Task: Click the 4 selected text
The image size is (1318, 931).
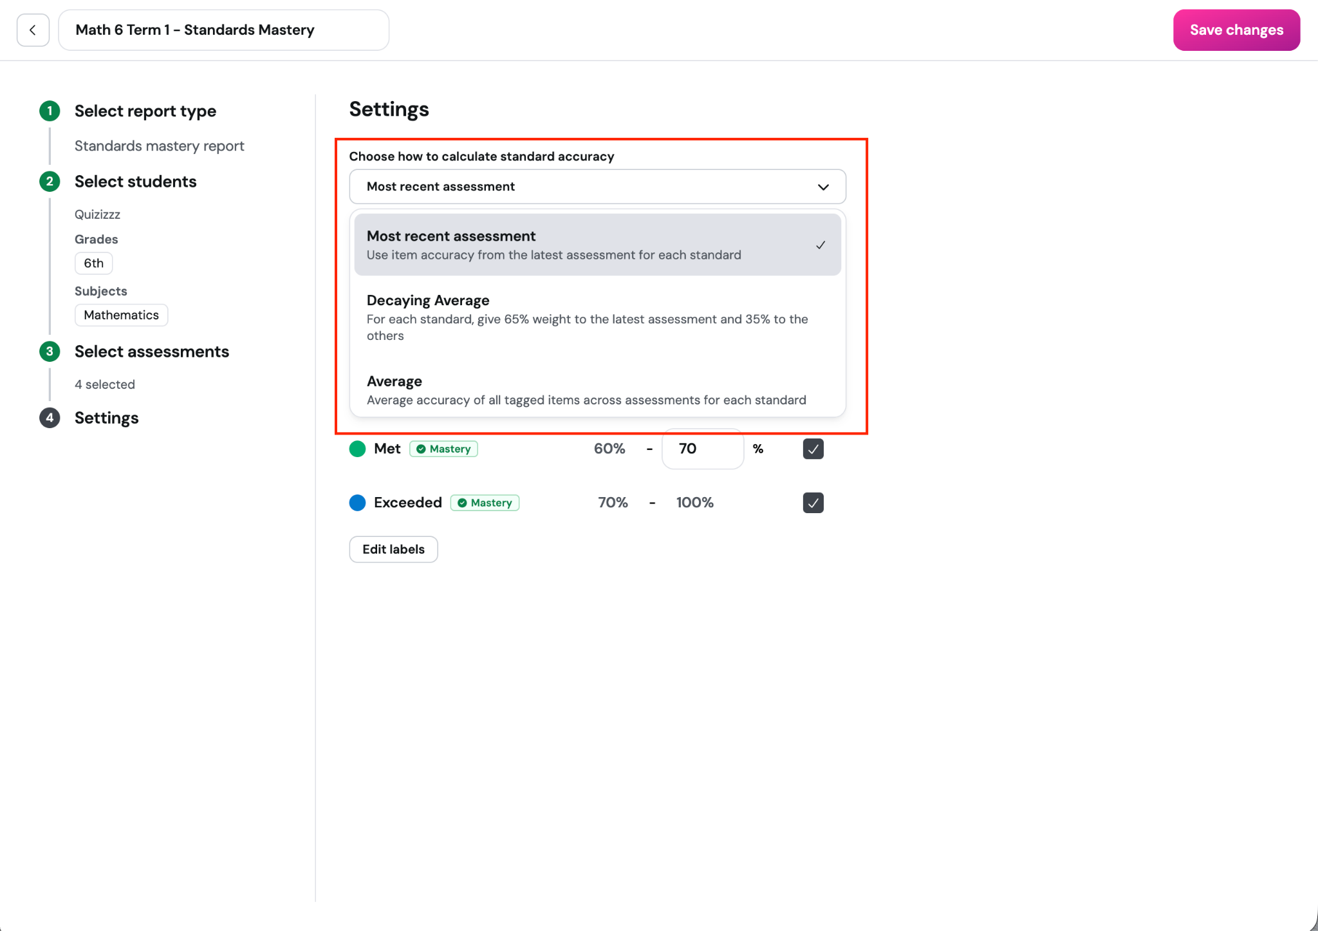Action: tap(105, 384)
